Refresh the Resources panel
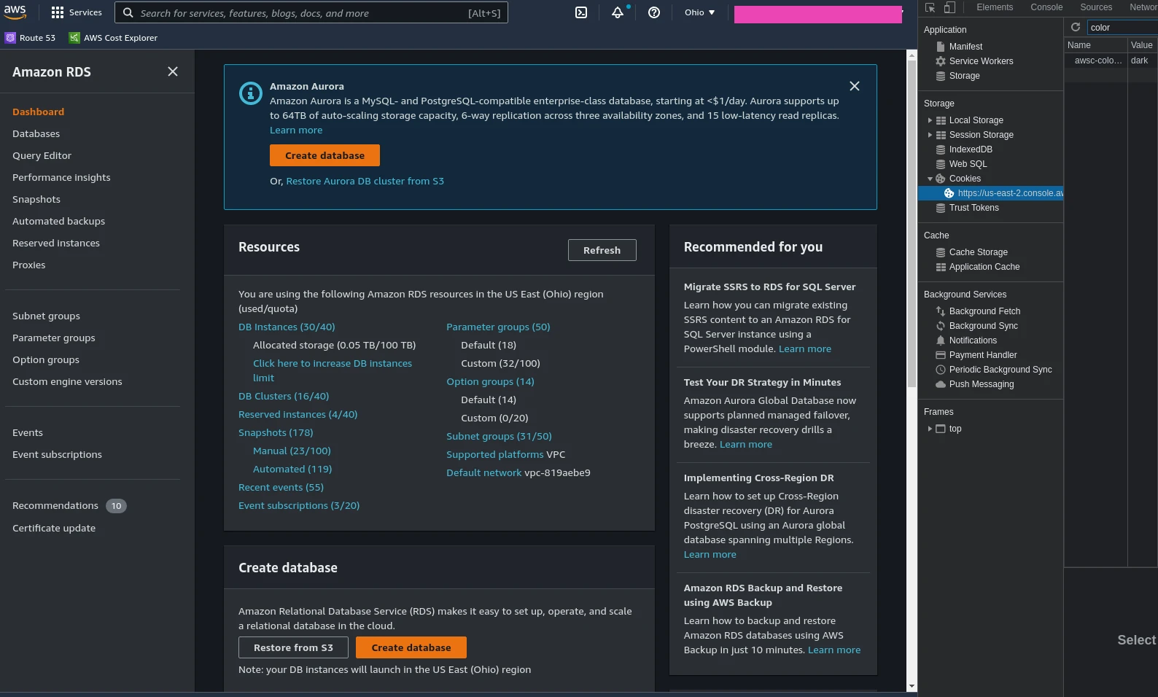 tap(602, 250)
